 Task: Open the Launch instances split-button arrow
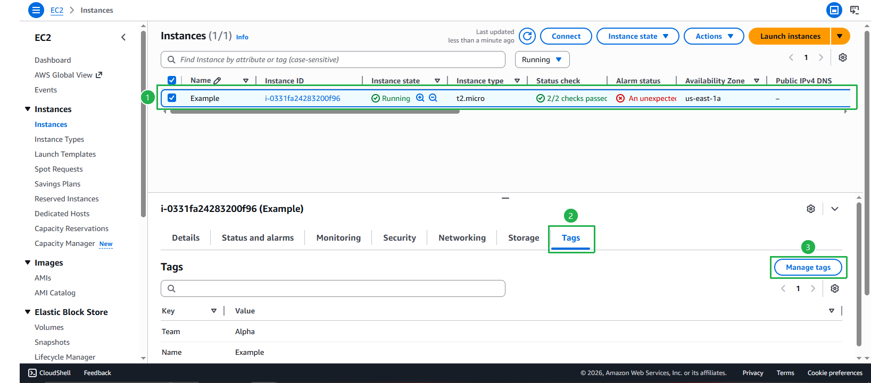[840, 36]
